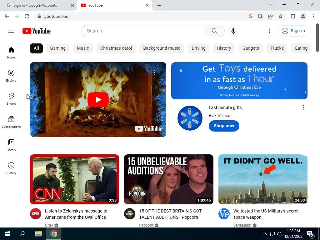Select the All filter chip
This screenshot has height=240, width=320.
pos(36,48)
